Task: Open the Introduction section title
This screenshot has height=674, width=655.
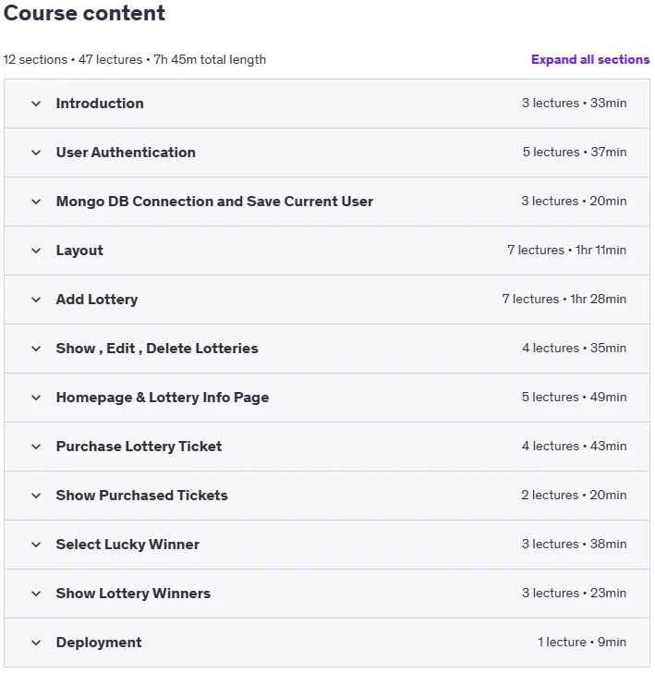Action: pyautogui.click(x=100, y=104)
